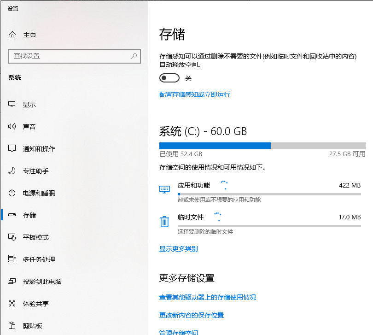Open 声音 (Sound) settings
The image size is (373, 335).
click(12, 126)
